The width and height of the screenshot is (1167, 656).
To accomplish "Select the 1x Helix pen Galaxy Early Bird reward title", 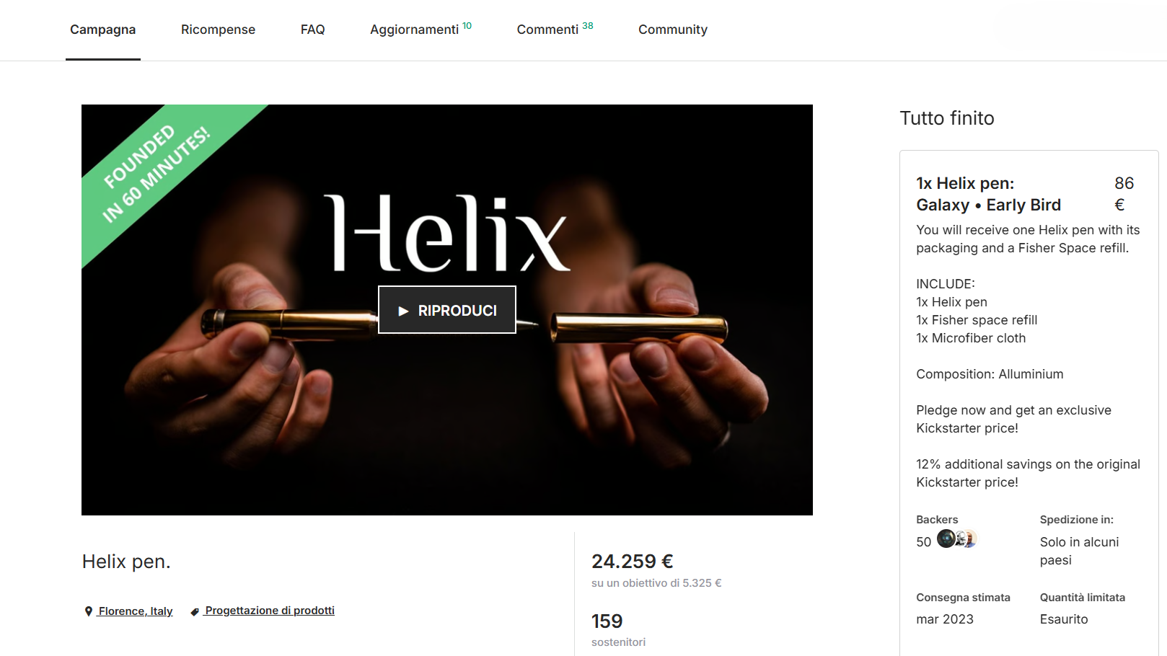I will tap(989, 194).
